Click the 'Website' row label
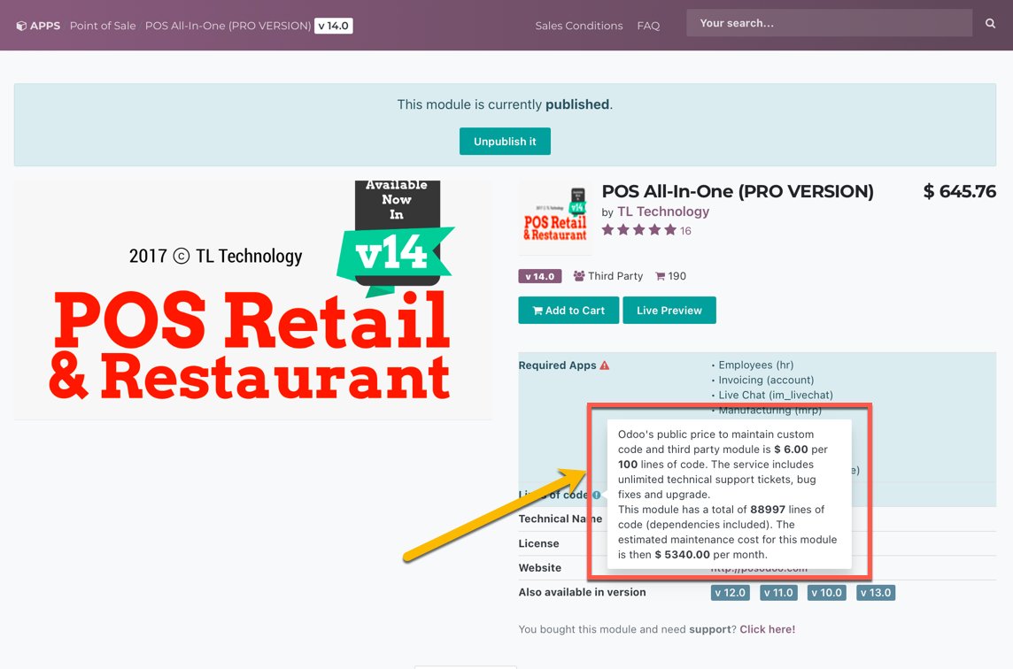 (539, 568)
